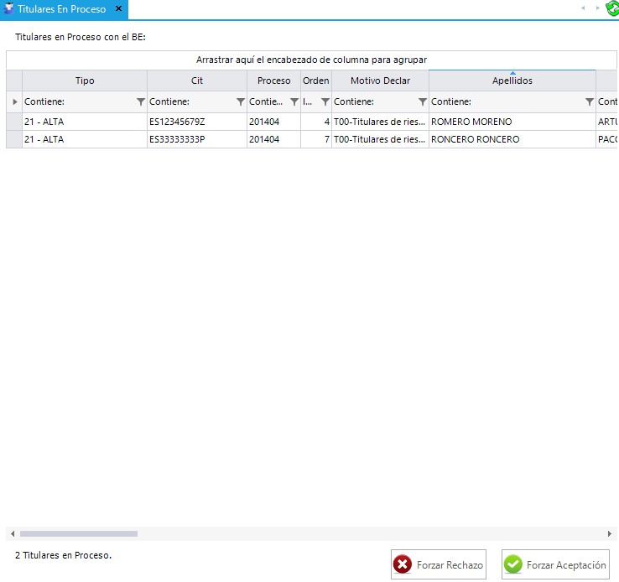Click the horizontal scrollbar left arrow
The height and width of the screenshot is (582, 619).
tap(13, 534)
